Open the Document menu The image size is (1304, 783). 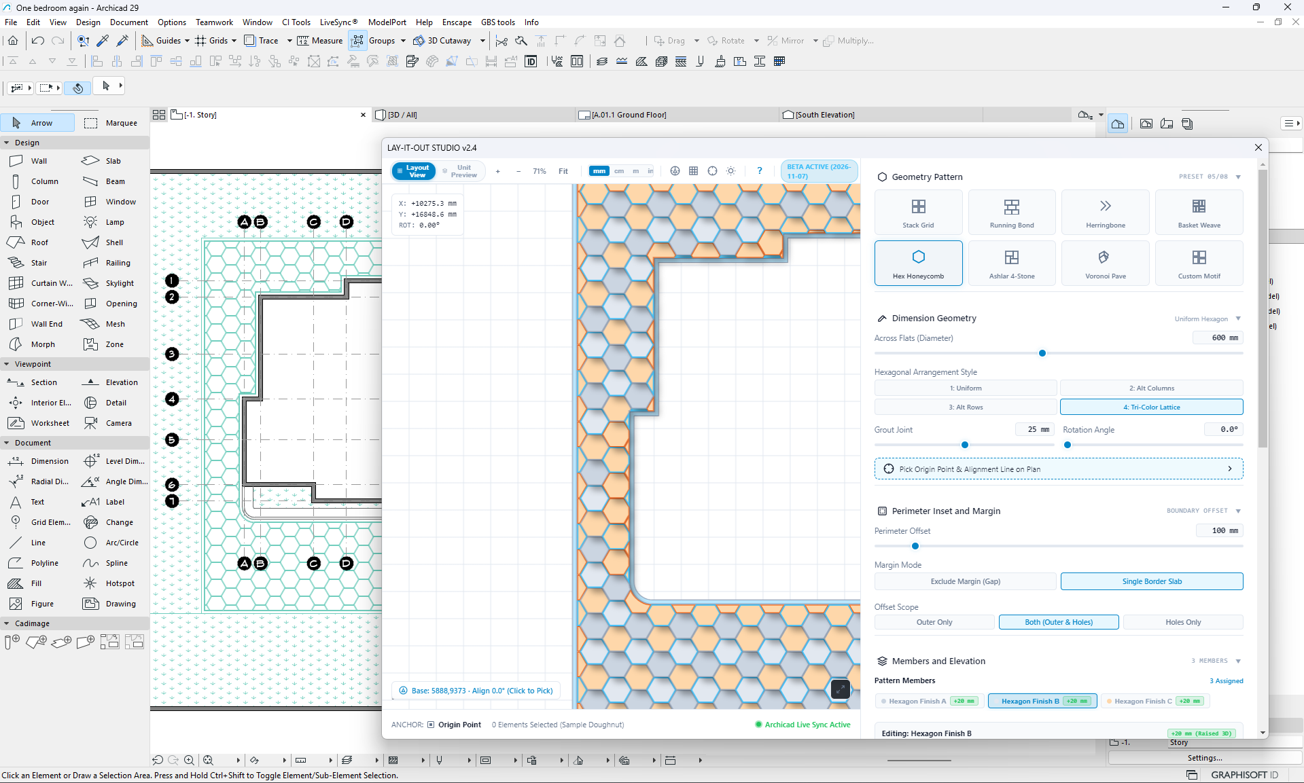pyautogui.click(x=129, y=22)
